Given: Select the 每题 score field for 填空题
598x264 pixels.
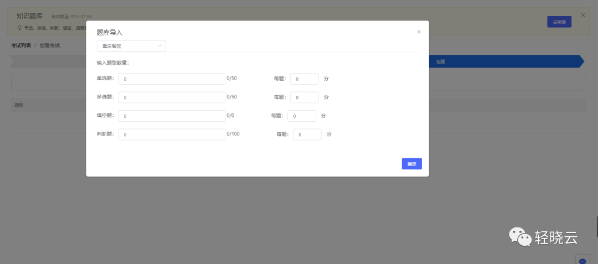Looking at the screenshot, I should pos(301,116).
